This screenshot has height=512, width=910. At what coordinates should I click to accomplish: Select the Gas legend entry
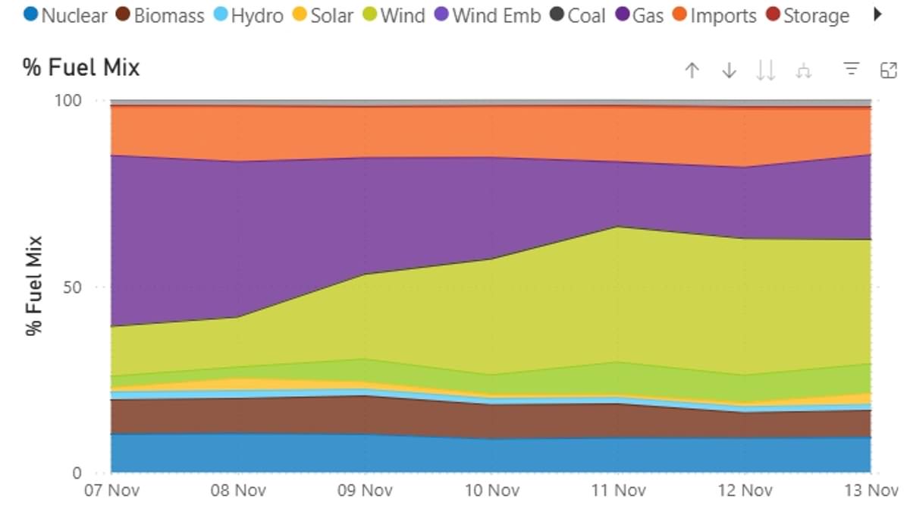click(647, 15)
